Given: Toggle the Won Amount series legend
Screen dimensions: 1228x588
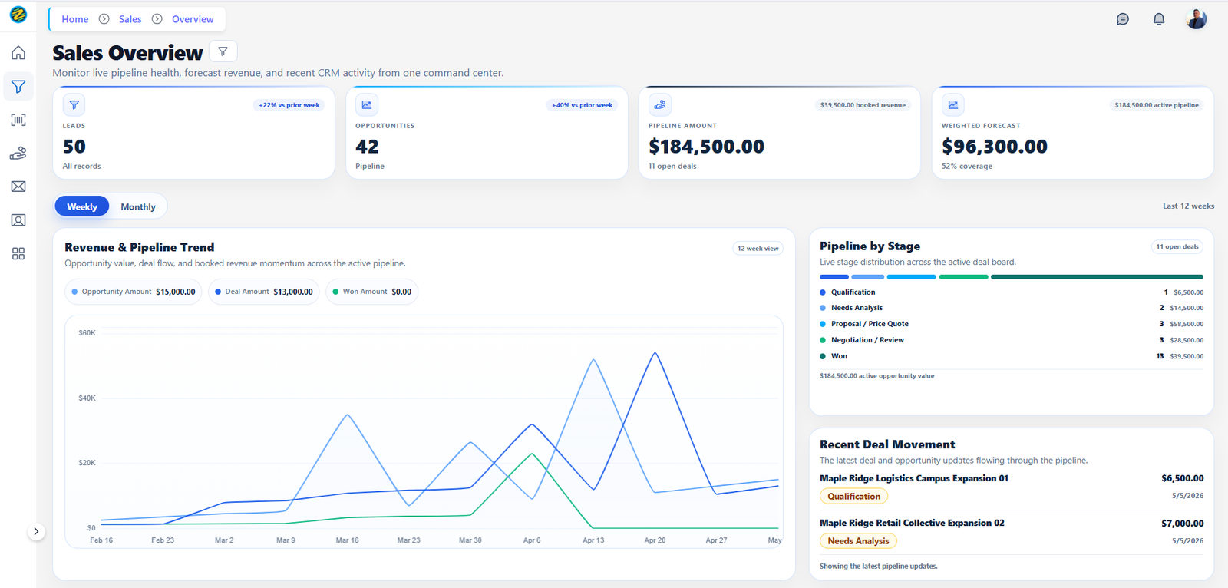Looking at the screenshot, I should click(x=372, y=292).
